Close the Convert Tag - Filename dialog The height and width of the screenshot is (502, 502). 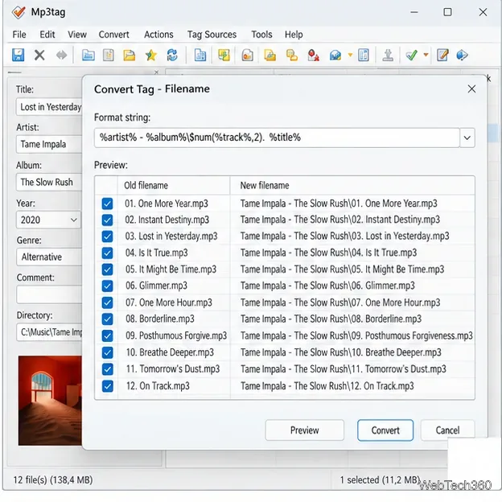[x=471, y=88]
